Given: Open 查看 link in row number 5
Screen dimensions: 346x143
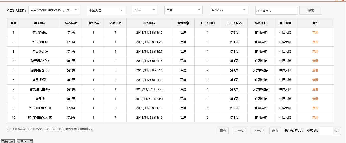Looking at the screenshot, I should click(315, 70).
